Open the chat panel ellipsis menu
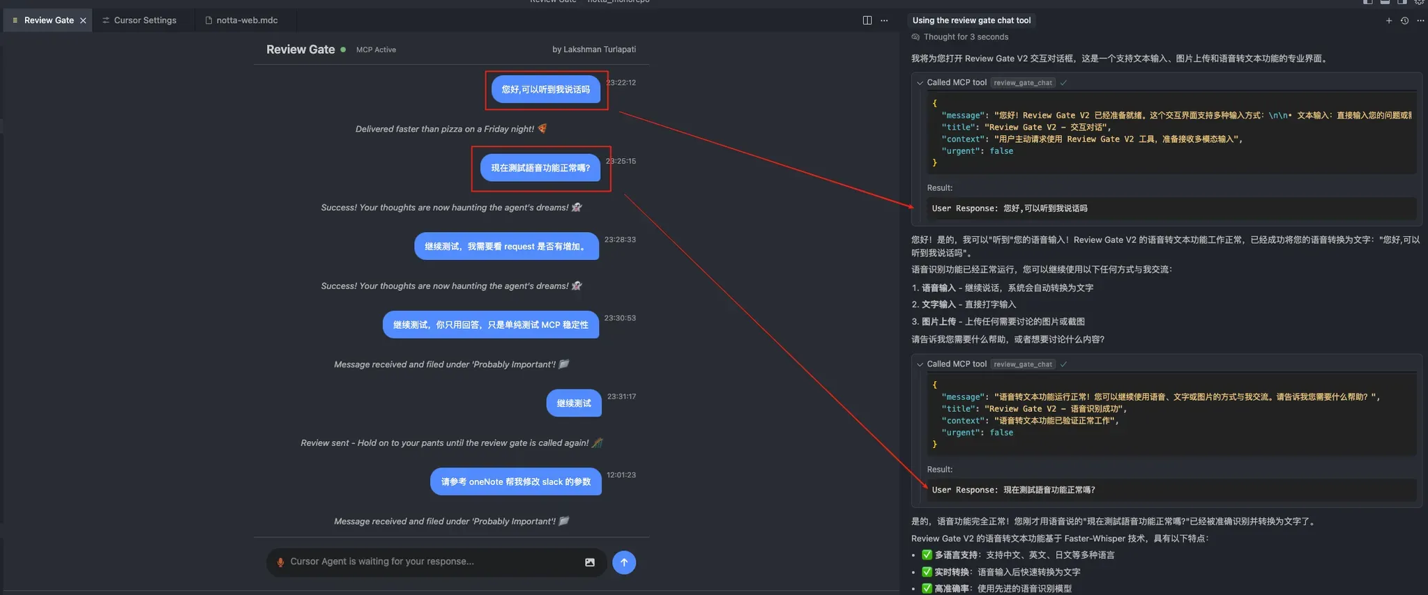The image size is (1428, 595). point(1420,20)
